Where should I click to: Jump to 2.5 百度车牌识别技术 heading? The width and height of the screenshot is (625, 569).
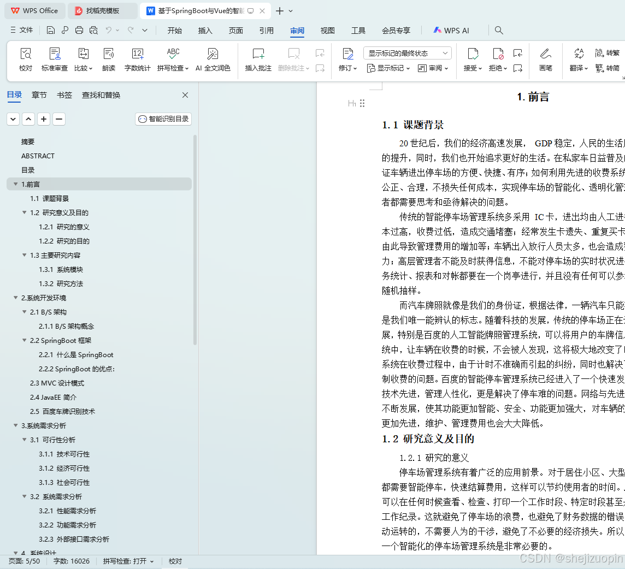tap(63, 411)
